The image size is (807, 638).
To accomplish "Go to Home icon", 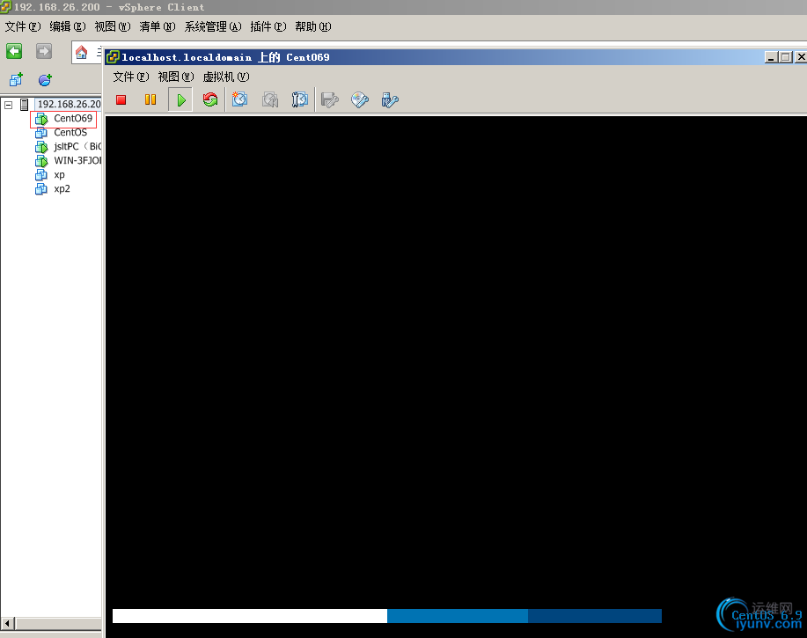I will click(81, 52).
